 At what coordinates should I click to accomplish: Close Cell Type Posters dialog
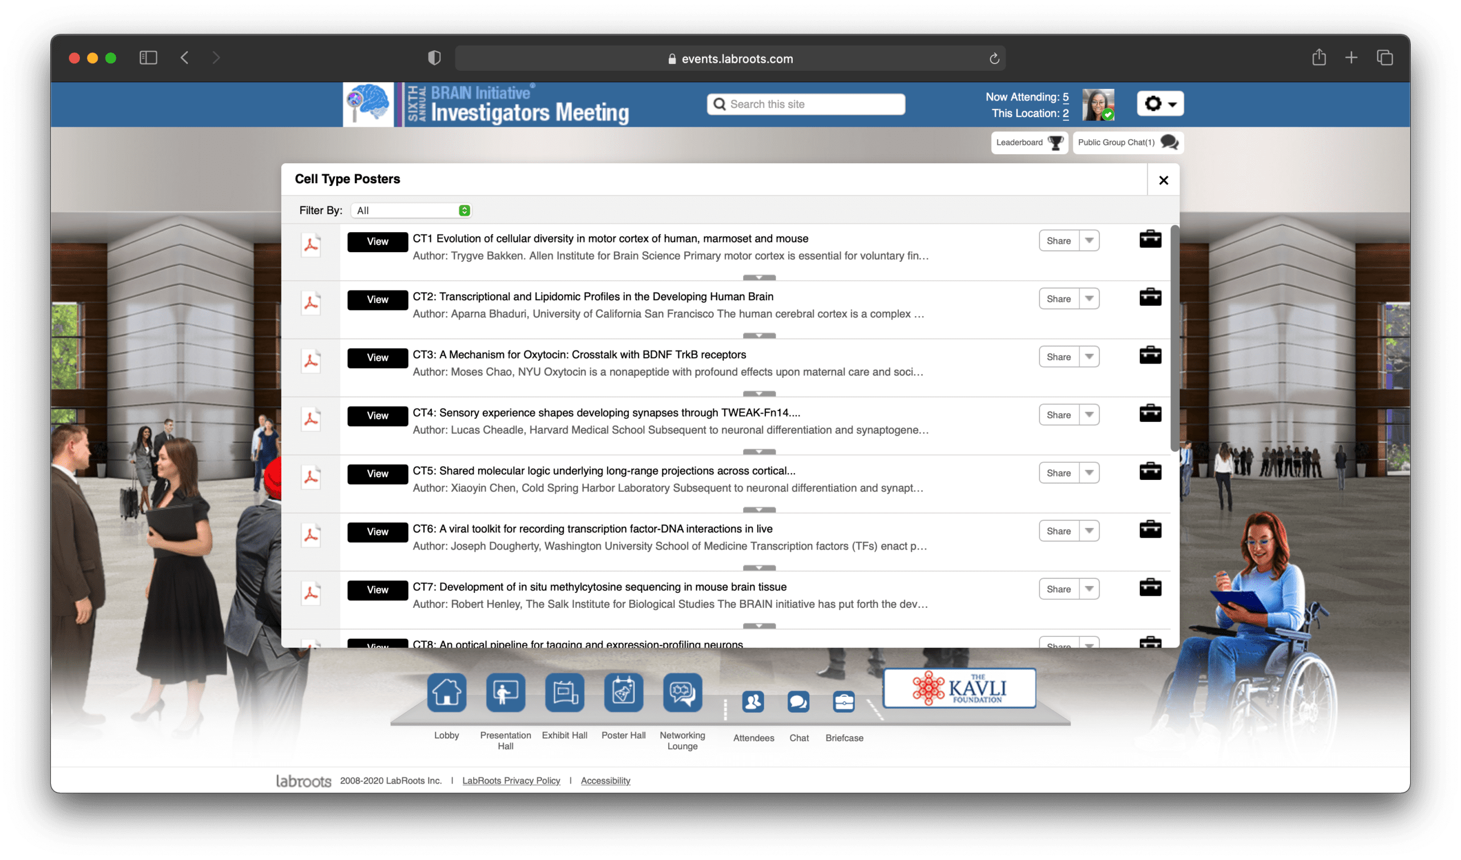(1163, 180)
